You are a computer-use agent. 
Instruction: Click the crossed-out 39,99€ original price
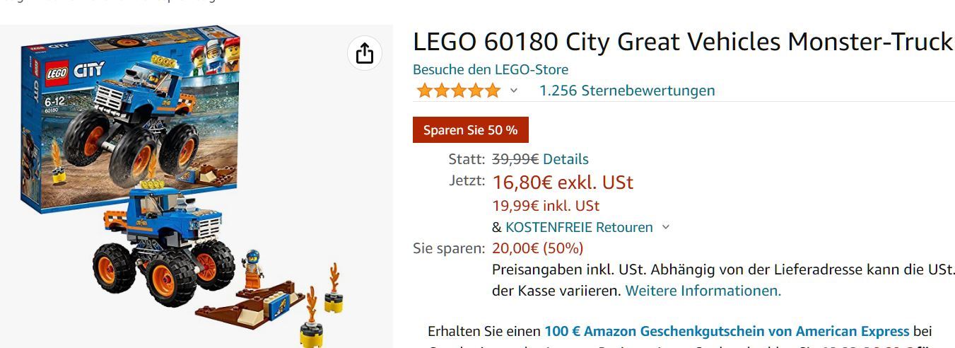(515, 159)
